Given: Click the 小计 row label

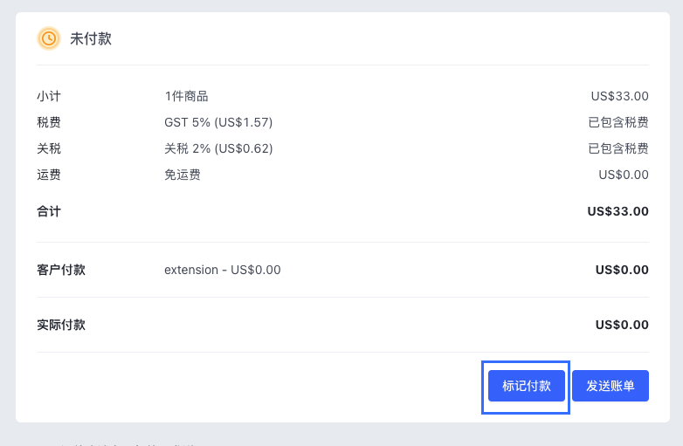Looking at the screenshot, I should [x=49, y=96].
